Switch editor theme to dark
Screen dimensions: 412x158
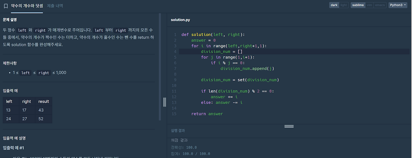334,5
